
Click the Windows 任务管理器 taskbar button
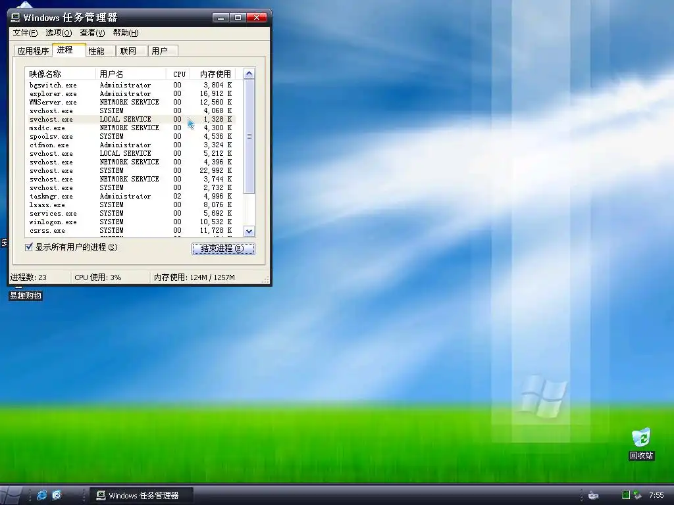coord(142,496)
